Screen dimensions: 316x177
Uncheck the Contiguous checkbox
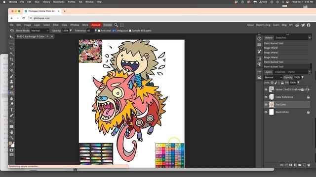click(x=114, y=30)
